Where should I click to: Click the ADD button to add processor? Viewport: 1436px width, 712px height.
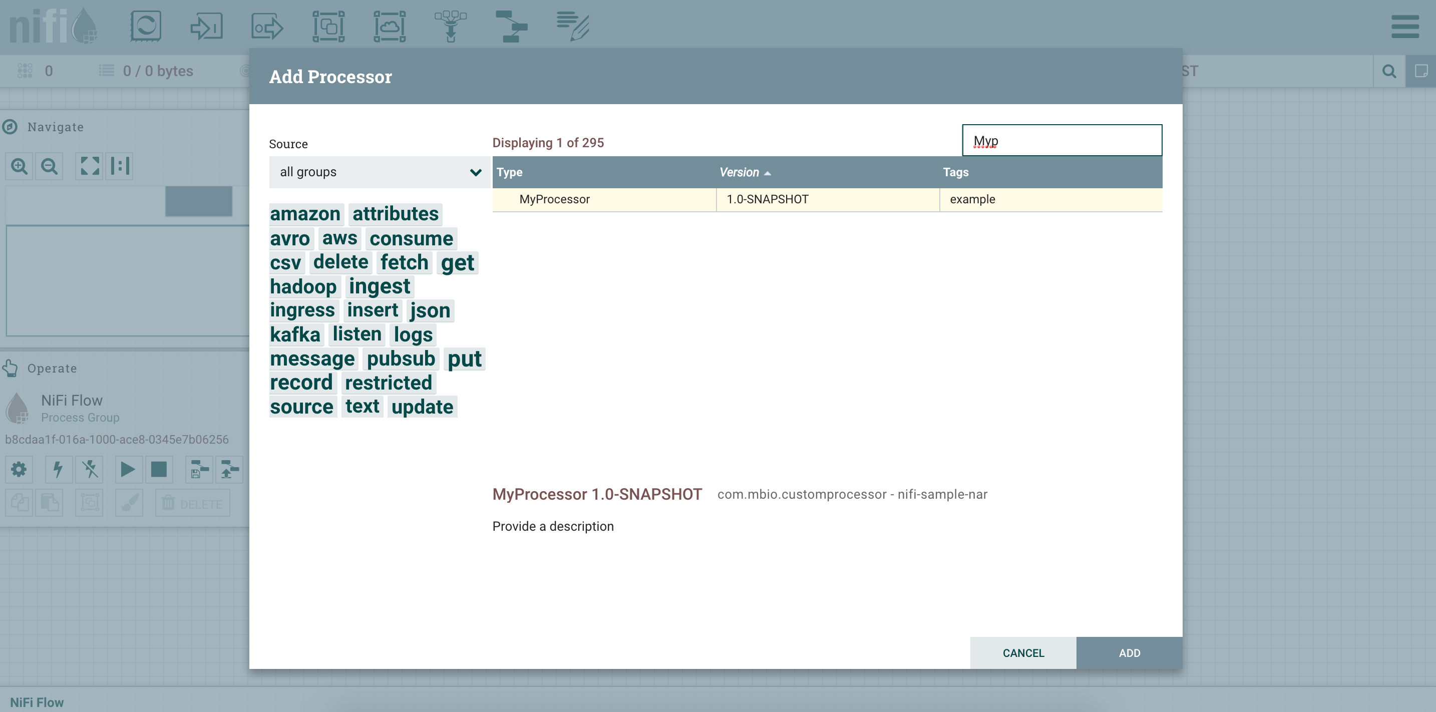tap(1129, 651)
